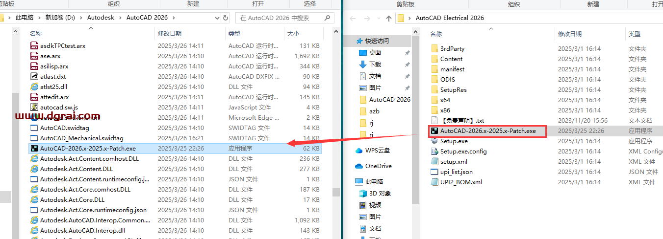Select the attedit.arx file icon

(34, 97)
